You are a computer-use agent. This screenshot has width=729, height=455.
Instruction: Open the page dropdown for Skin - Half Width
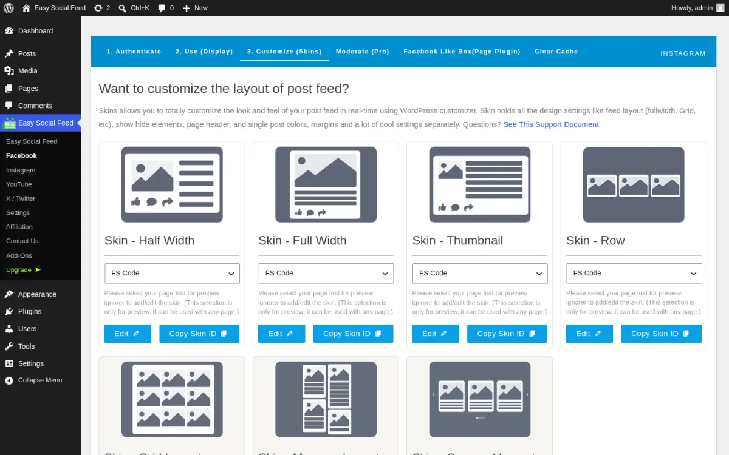(x=172, y=273)
